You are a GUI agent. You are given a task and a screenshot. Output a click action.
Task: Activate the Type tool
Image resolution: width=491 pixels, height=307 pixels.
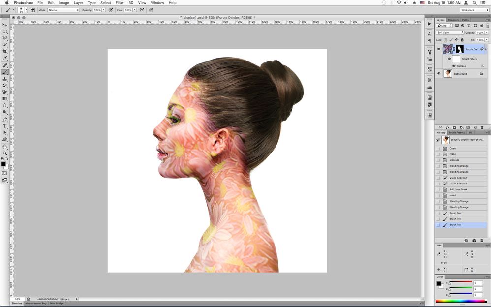[x=5, y=126]
